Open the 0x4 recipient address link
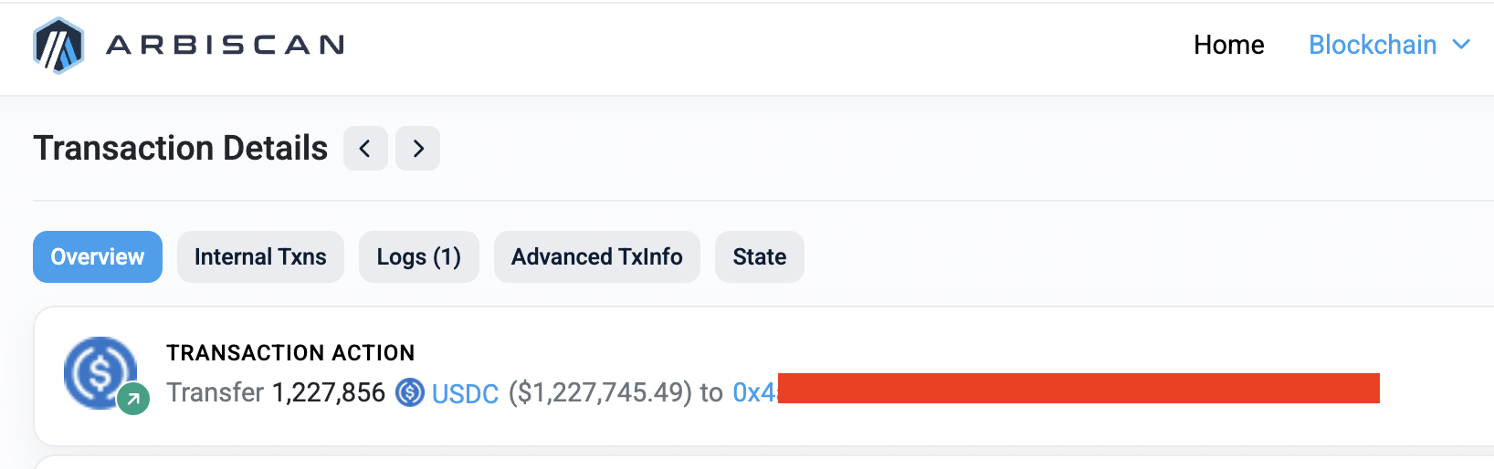 coord(754,392)
